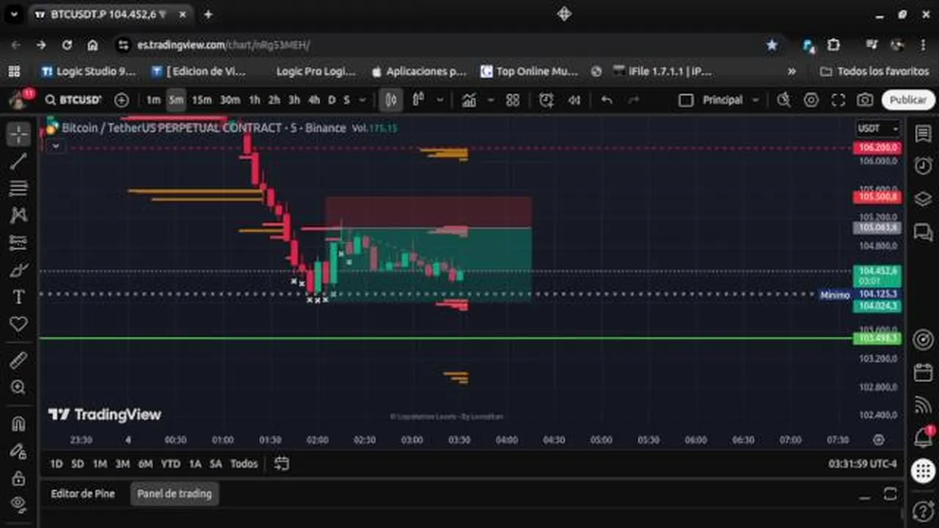Image resolution: width=939 pixels, height=528 pixels.
Task: Open the USDT currency dropdown
Action: 878,129
